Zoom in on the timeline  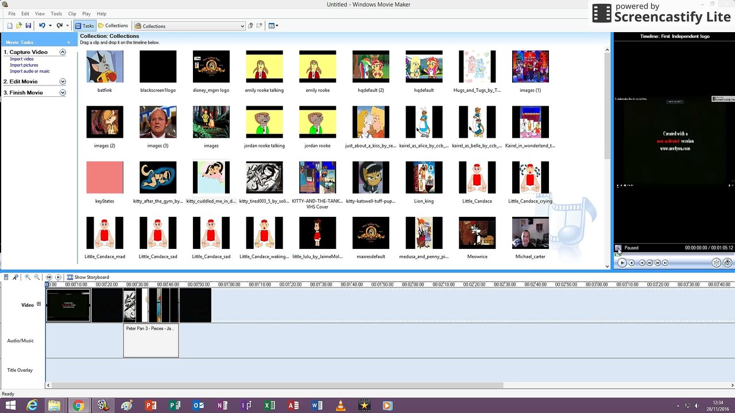click(x=27, y=277)
